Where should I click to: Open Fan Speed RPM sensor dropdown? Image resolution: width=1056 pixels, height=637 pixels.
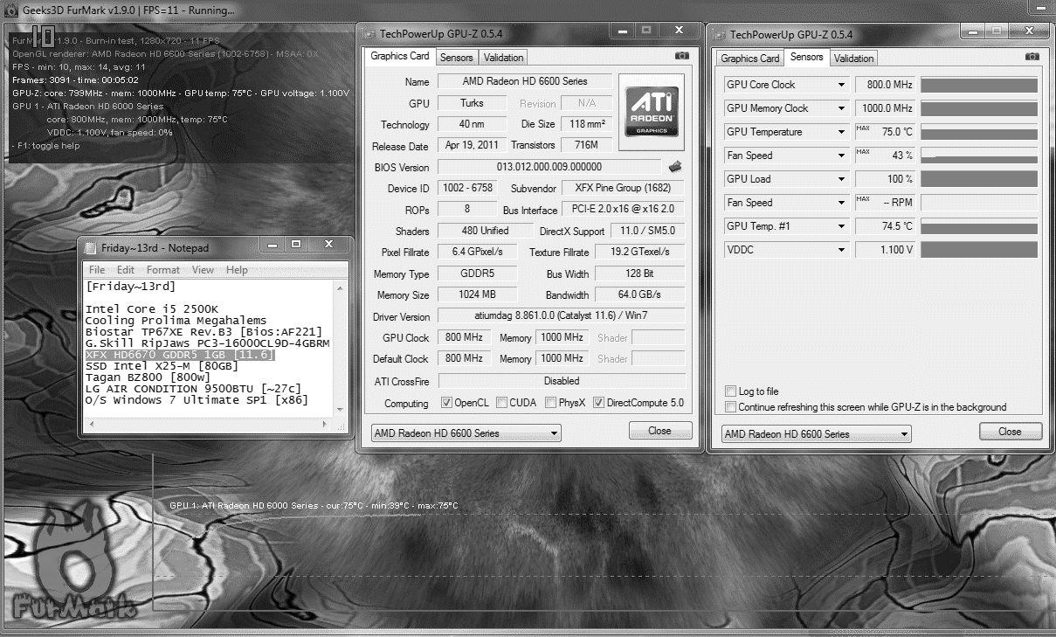coord(786,203)
